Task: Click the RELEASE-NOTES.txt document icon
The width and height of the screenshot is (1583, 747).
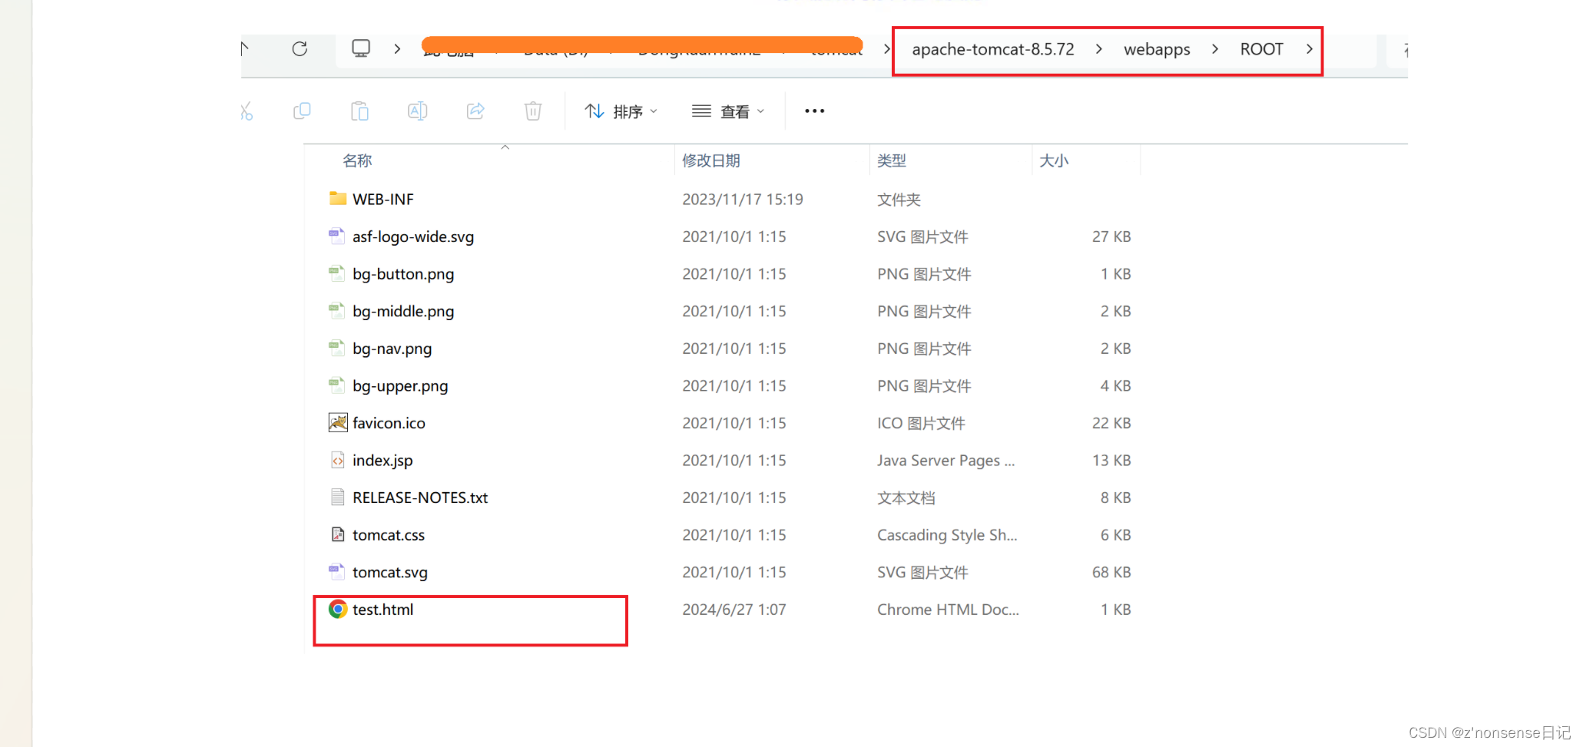Action: tap(338, 497)
